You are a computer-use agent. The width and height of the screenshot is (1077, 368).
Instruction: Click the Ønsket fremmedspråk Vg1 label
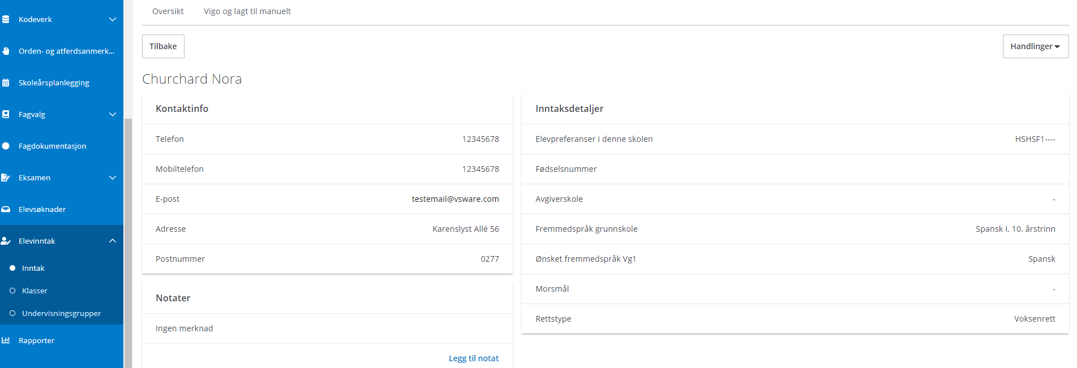click(x=586, y=259)
